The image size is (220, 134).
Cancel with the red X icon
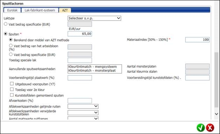(210, 128)
